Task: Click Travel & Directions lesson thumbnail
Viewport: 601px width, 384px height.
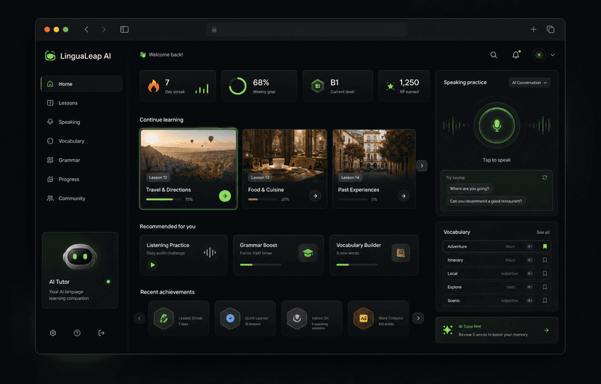Action: coord(188,156)
